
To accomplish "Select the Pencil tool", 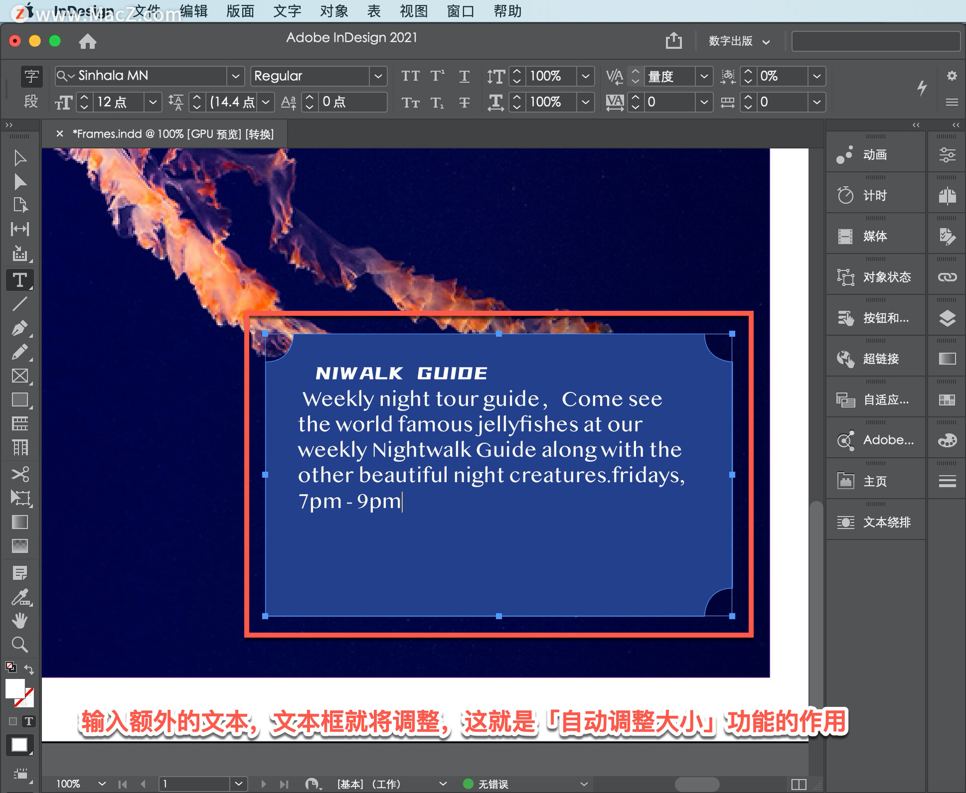I will [20, 352].
